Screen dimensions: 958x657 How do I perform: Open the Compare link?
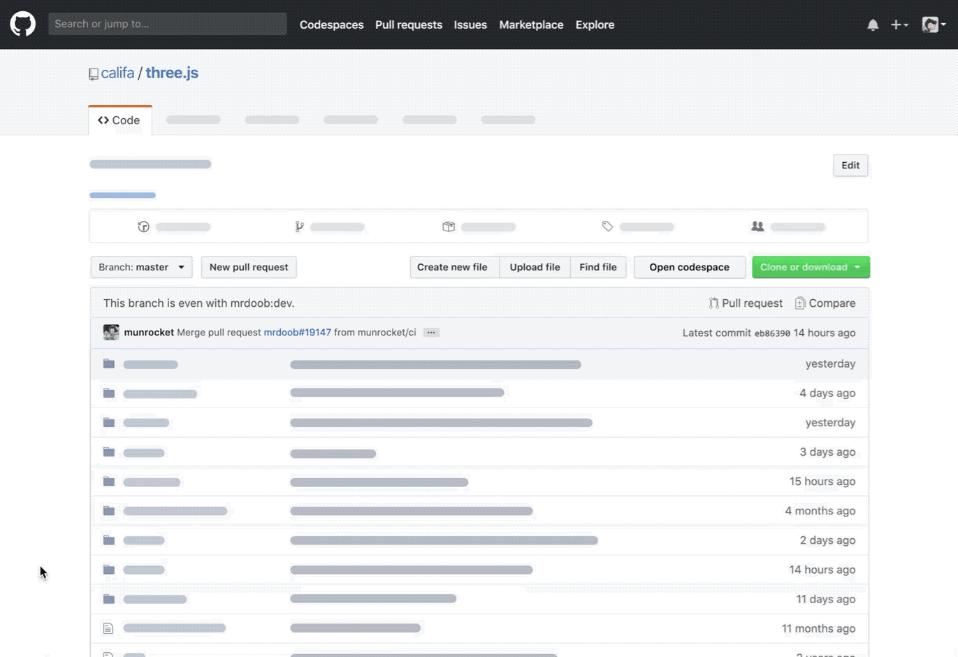point(825,303)
